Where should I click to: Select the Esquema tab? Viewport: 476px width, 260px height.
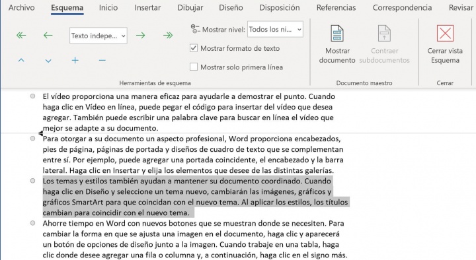pos(67,8)
